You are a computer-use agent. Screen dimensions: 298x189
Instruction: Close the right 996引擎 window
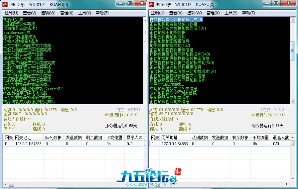(288, 3)
